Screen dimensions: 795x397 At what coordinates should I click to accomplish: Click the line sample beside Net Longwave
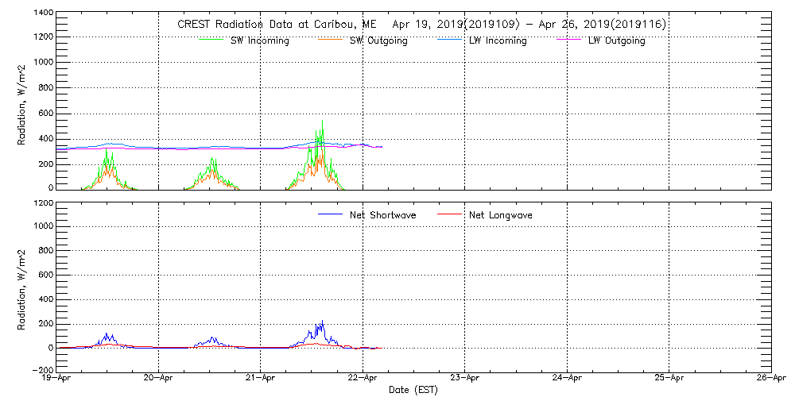click(449, 215)
